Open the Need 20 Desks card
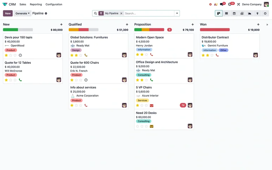Viewport: 272px width, 170px height. point(164,119)
